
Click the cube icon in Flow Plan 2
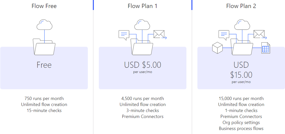217,48
